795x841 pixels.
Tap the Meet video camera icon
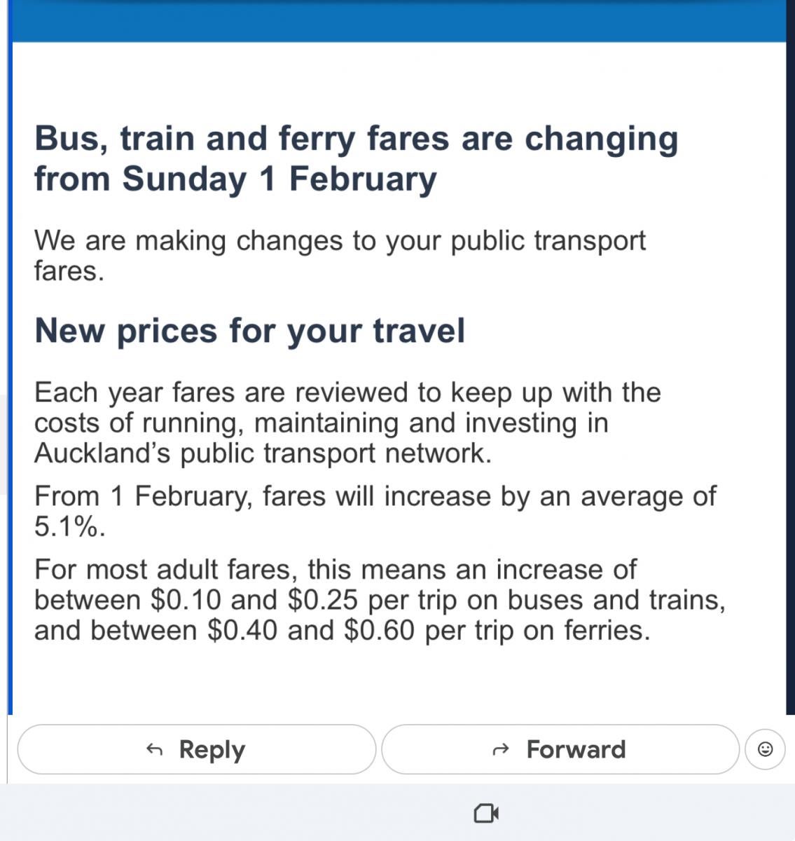(486, 813)
